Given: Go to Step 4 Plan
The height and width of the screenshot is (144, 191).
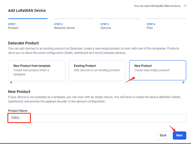Looking at the screenshot, I should coord(166,24).
